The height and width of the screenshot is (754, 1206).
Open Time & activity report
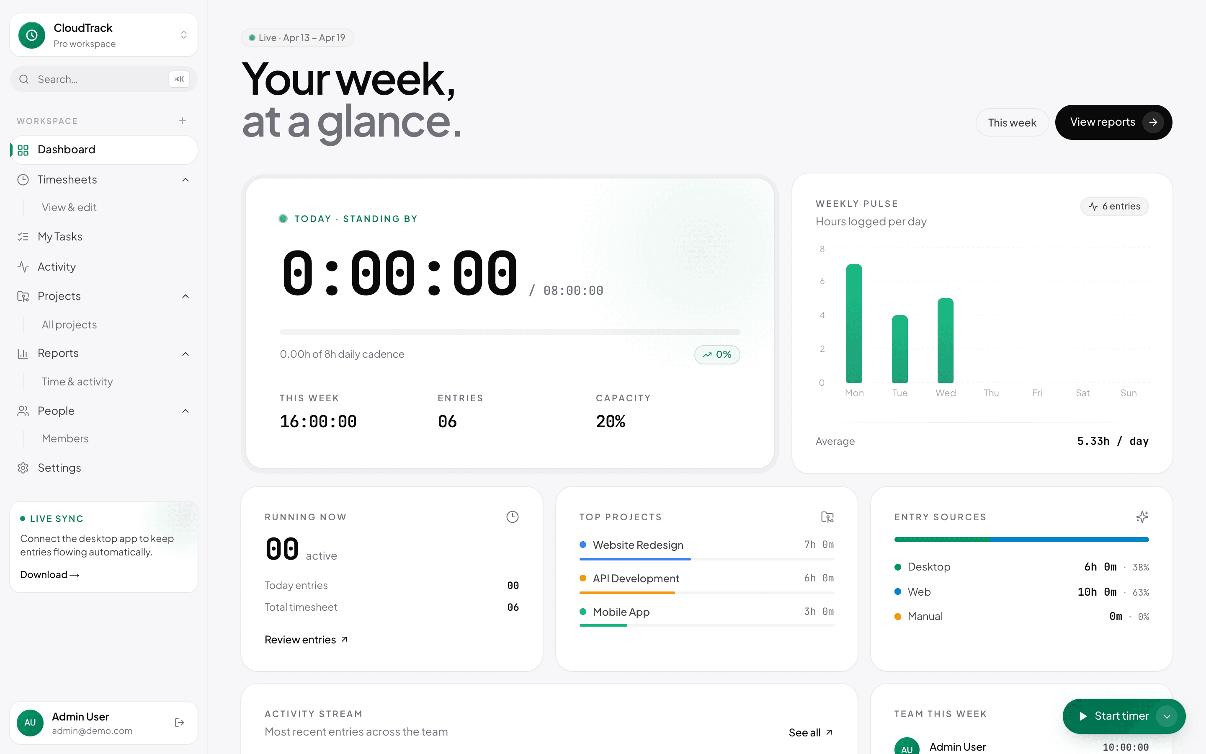(x=77, y=382)
